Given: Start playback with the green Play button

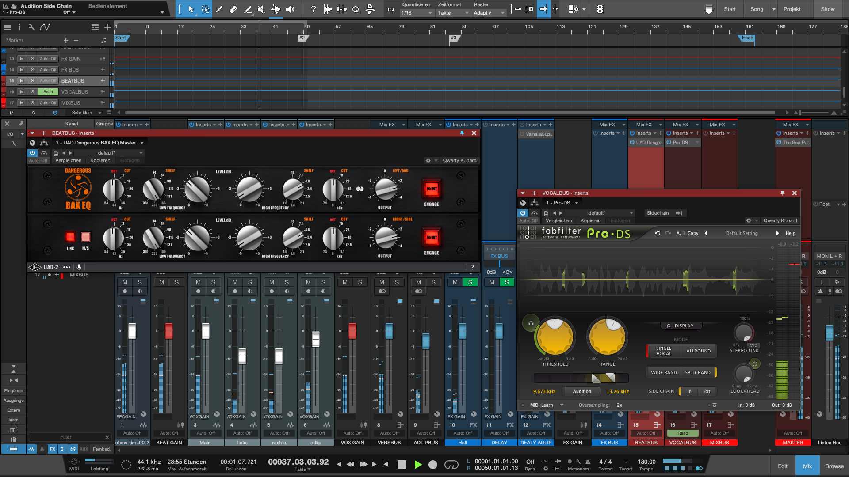Looking at the screenshot, I should pos(418,465).
